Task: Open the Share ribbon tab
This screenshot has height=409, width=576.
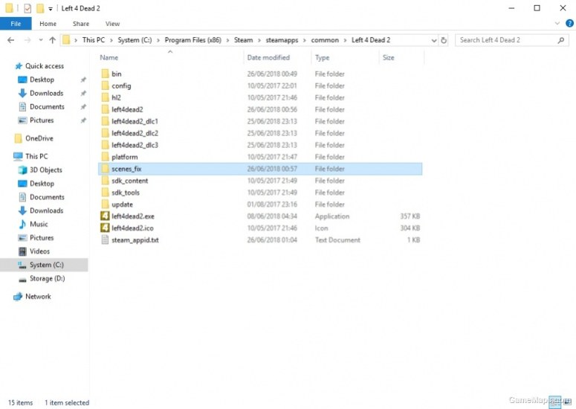Action: 81,24
